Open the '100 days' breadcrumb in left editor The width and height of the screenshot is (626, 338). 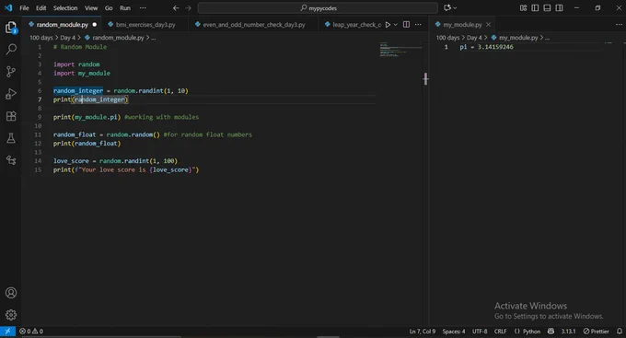[x=41, y=38]
